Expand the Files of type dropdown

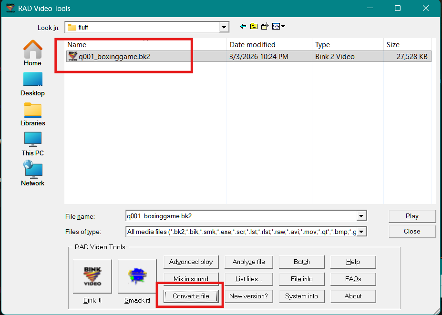click(x=361, y=232)
